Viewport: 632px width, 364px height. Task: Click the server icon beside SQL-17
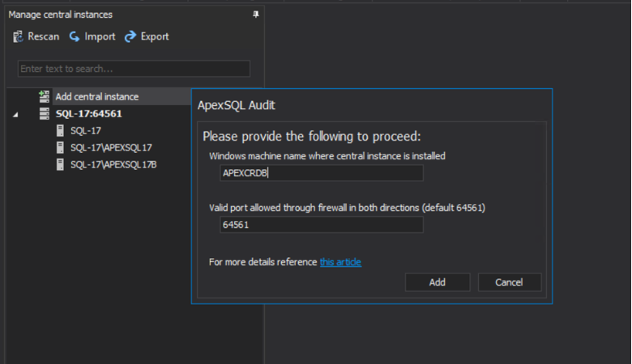60,131
